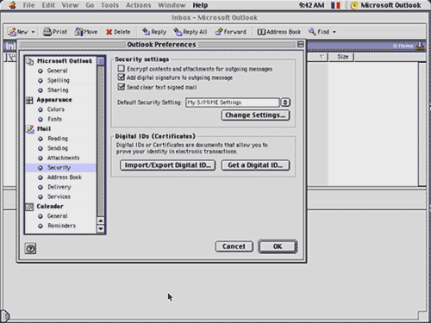Open the File menu
Screen dimensions: 431x323
28,5
